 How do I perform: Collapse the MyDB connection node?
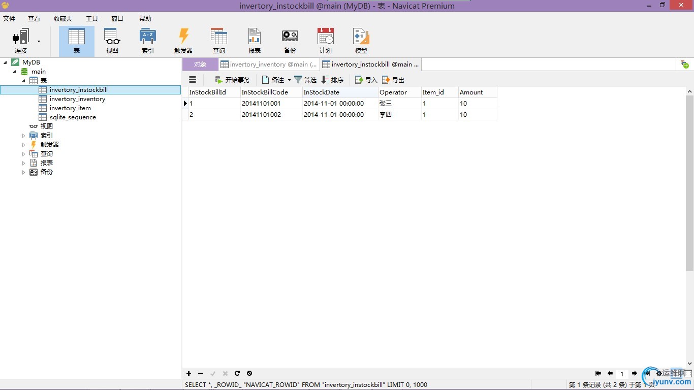pos(6,62)
